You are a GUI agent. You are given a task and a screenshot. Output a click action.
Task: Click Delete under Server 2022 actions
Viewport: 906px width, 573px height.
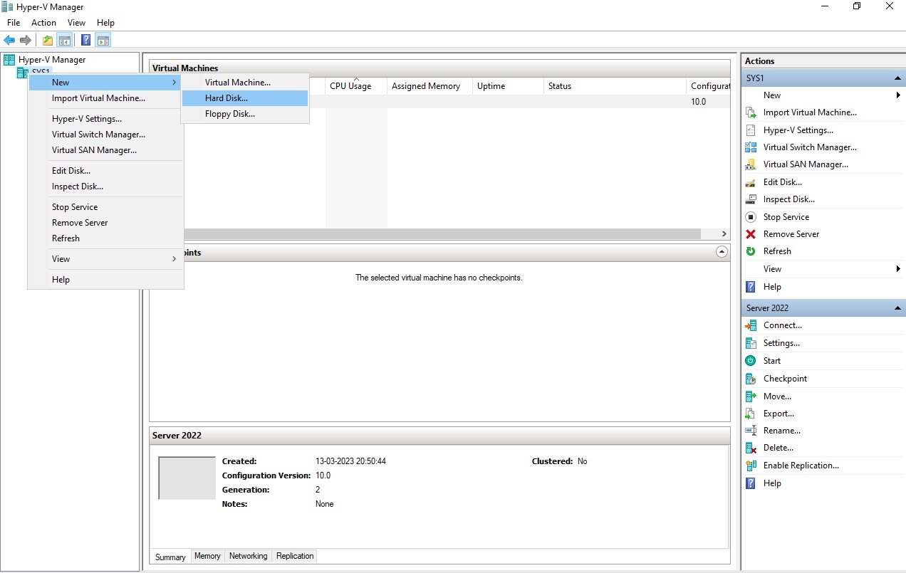[778, 448]
